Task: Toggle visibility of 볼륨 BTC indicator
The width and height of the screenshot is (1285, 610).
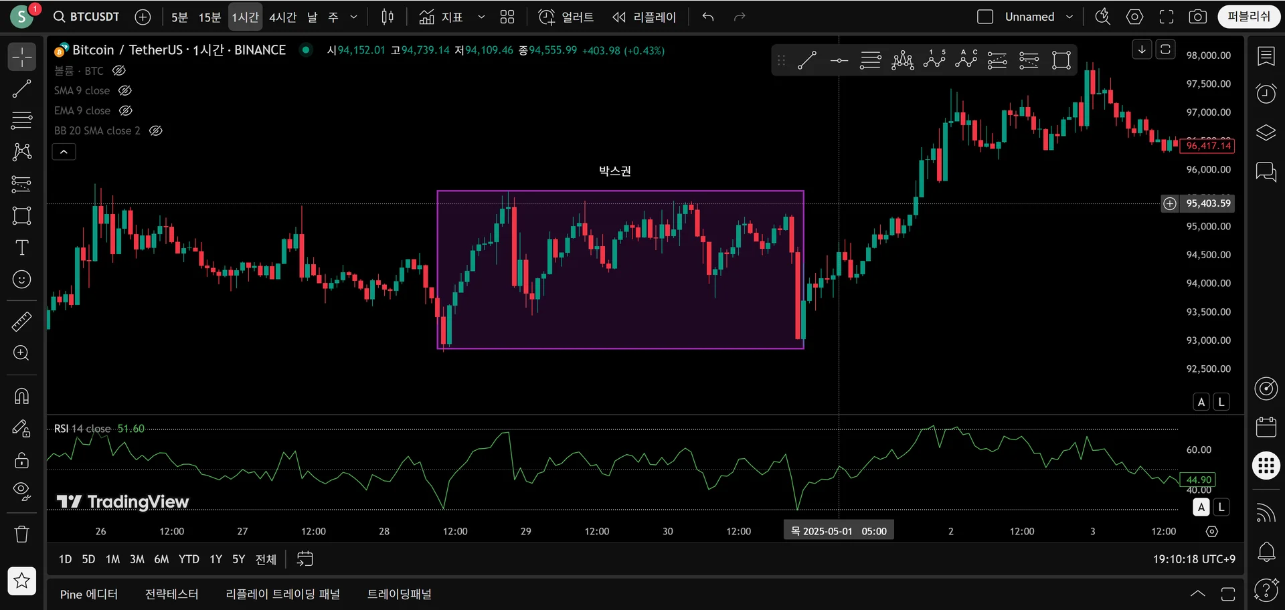Action: pyautogui.click(x=119, y=70)
